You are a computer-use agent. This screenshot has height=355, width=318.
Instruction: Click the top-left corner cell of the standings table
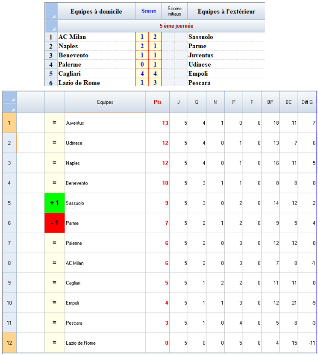point(9,102)
